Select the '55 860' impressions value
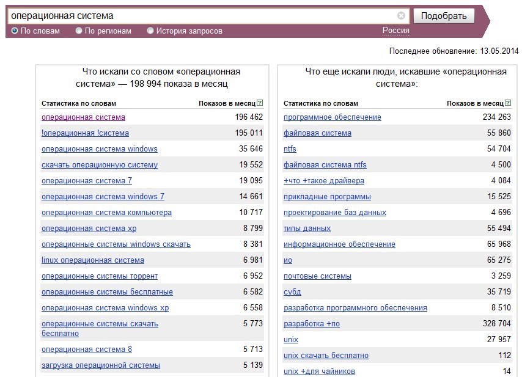Viewport: 522px width, 377px height. point(499,133)
